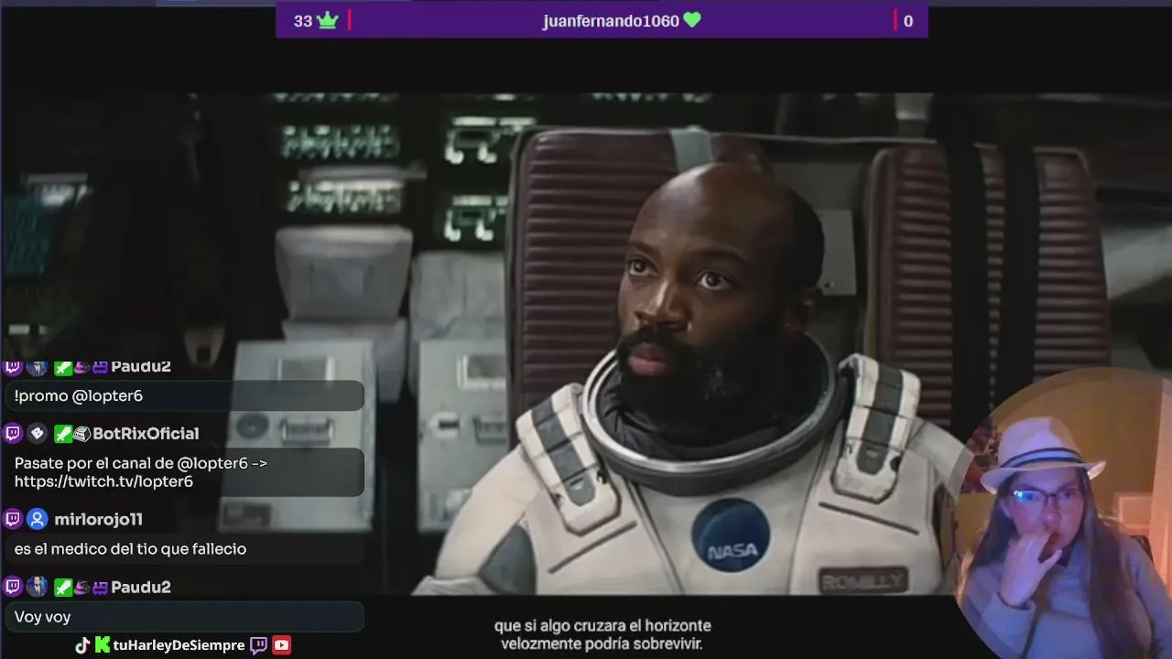The image size is (1172, 659).
Task: Click the Twitch icon after tuHarleyDeSiempre
Action: (x=259, y=645)
